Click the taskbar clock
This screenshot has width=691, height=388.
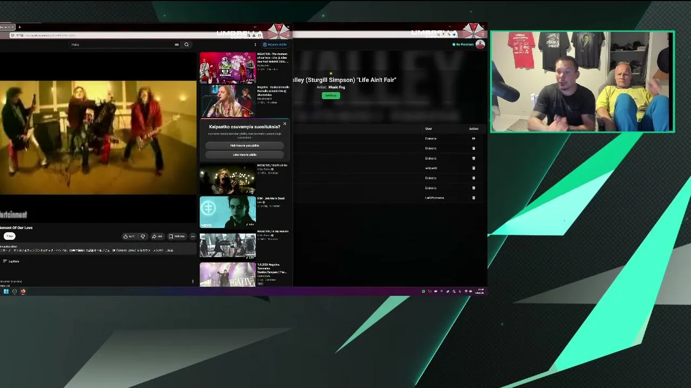click(480, 292)
